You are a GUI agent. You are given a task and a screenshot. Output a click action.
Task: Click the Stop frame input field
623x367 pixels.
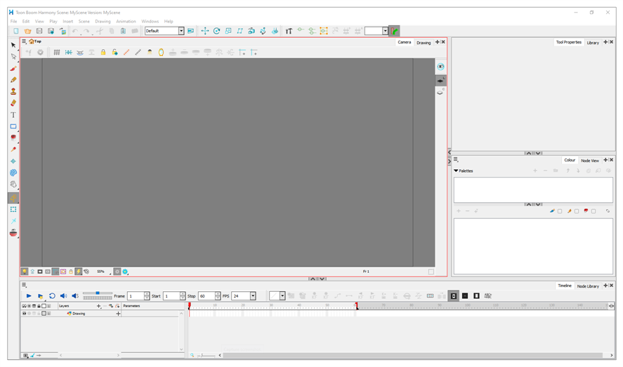coord(206,296)
